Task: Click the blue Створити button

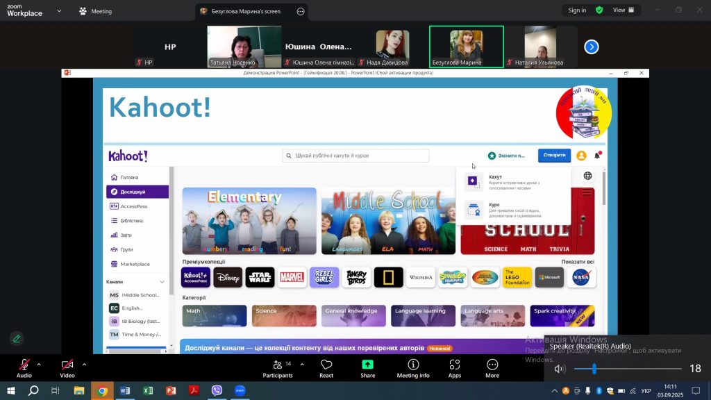Action: pos(554,155)
